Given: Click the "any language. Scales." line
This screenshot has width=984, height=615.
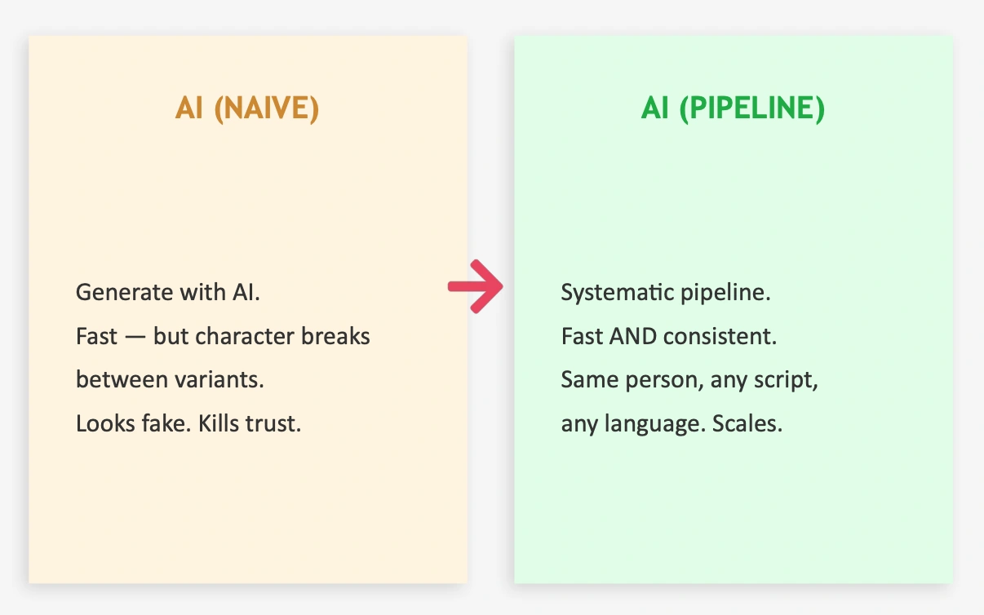Looking at the screenshot, I should pos(672,424).
